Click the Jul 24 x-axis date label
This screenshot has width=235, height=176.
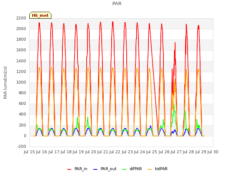point(140,152)
